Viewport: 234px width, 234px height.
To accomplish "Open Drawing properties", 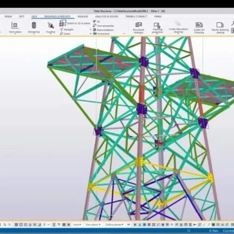I will (157, 28).
